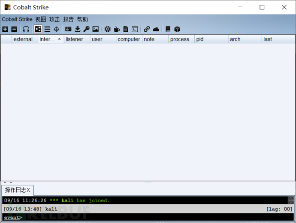Switch to pivot graph view icon
Viewport: 296px width, 223px height.
38,29
